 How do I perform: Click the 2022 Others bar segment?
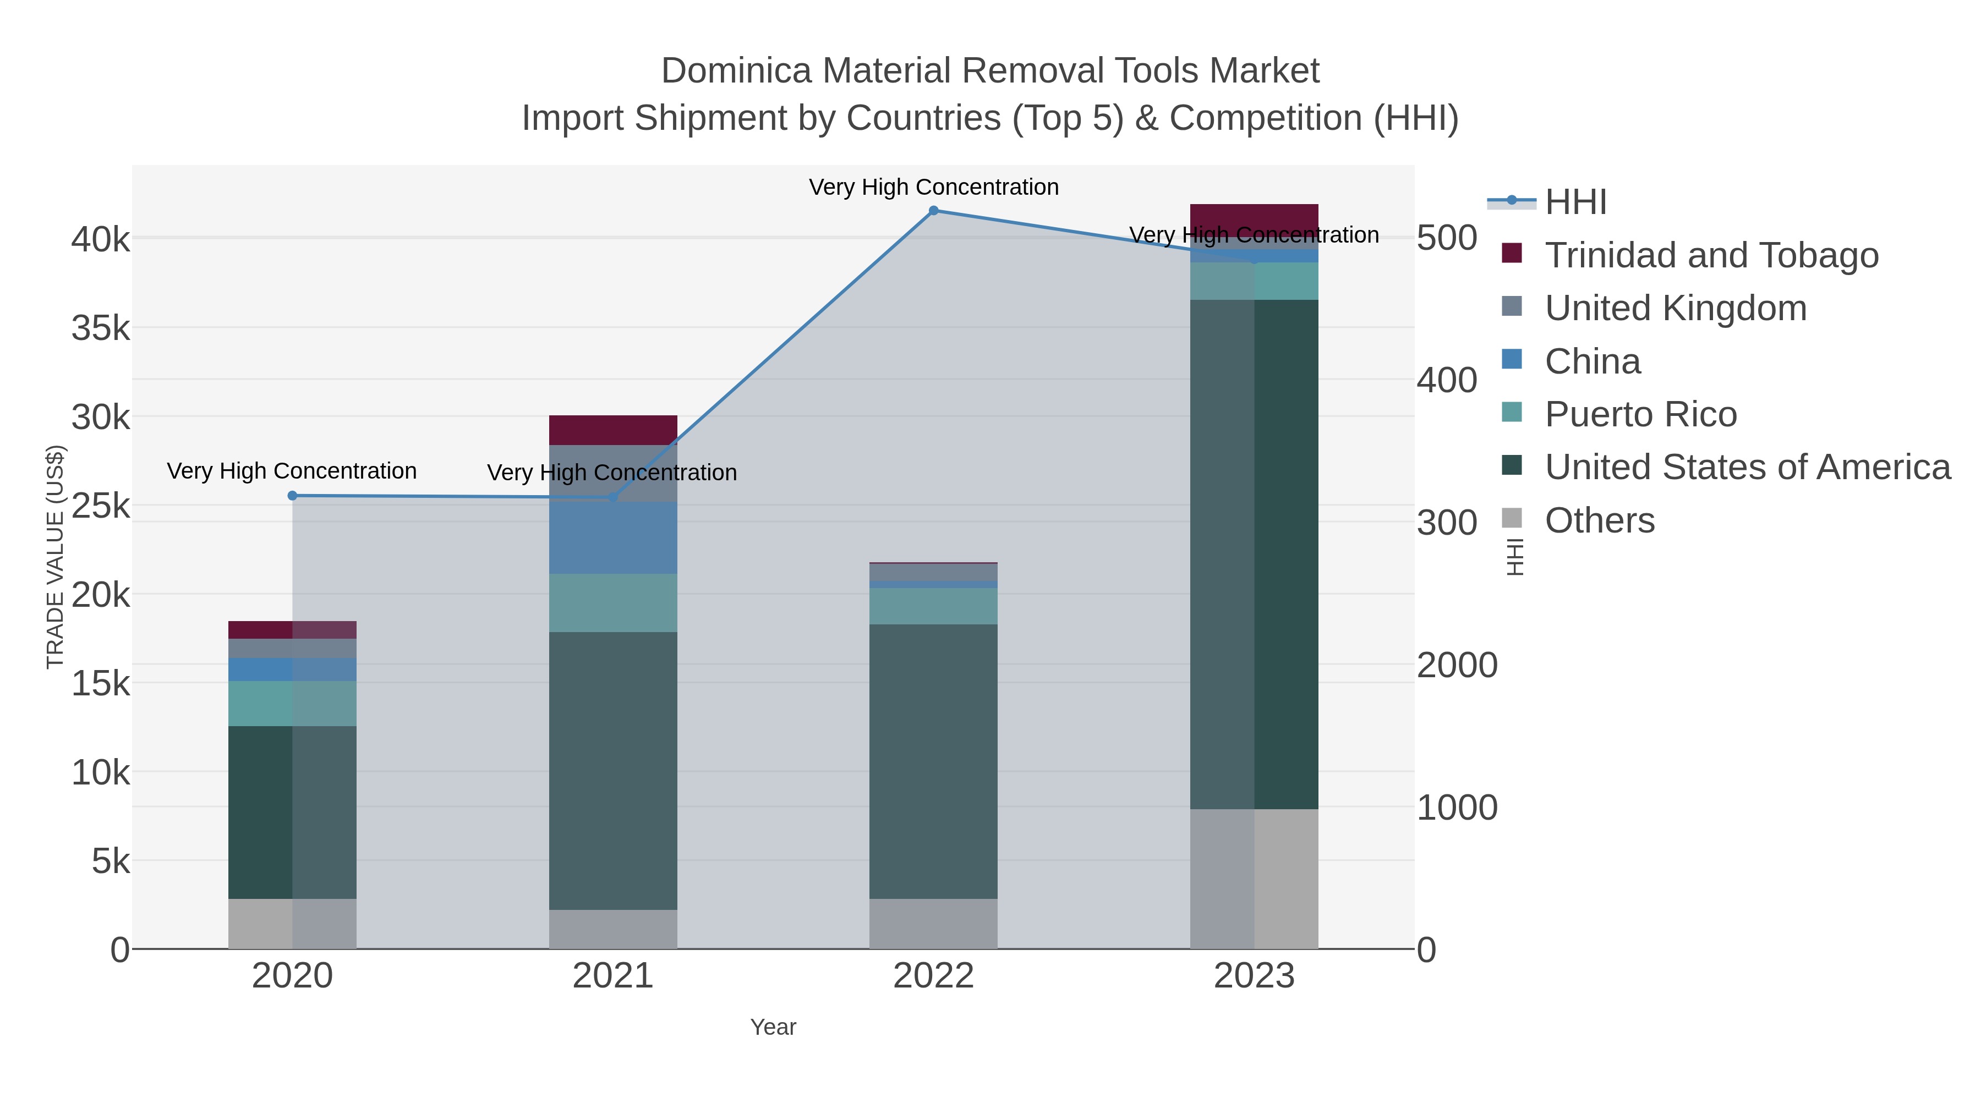pyautogui.click(x=934, y=924)
